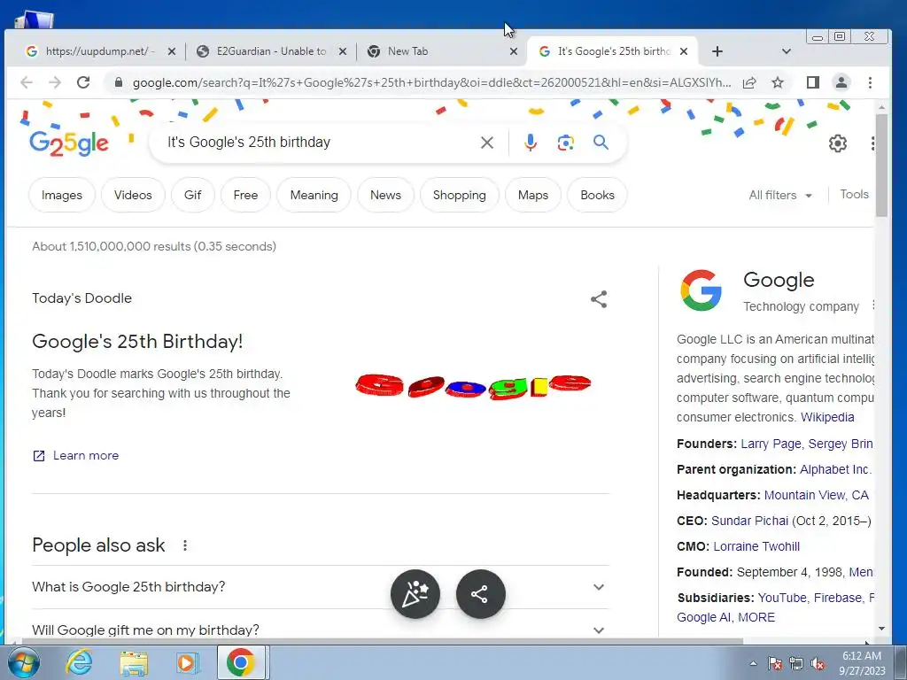Viewport: 907px width, 680px height.
Task: Launch the confetti party popper button
Action: [x=415, y=594]
